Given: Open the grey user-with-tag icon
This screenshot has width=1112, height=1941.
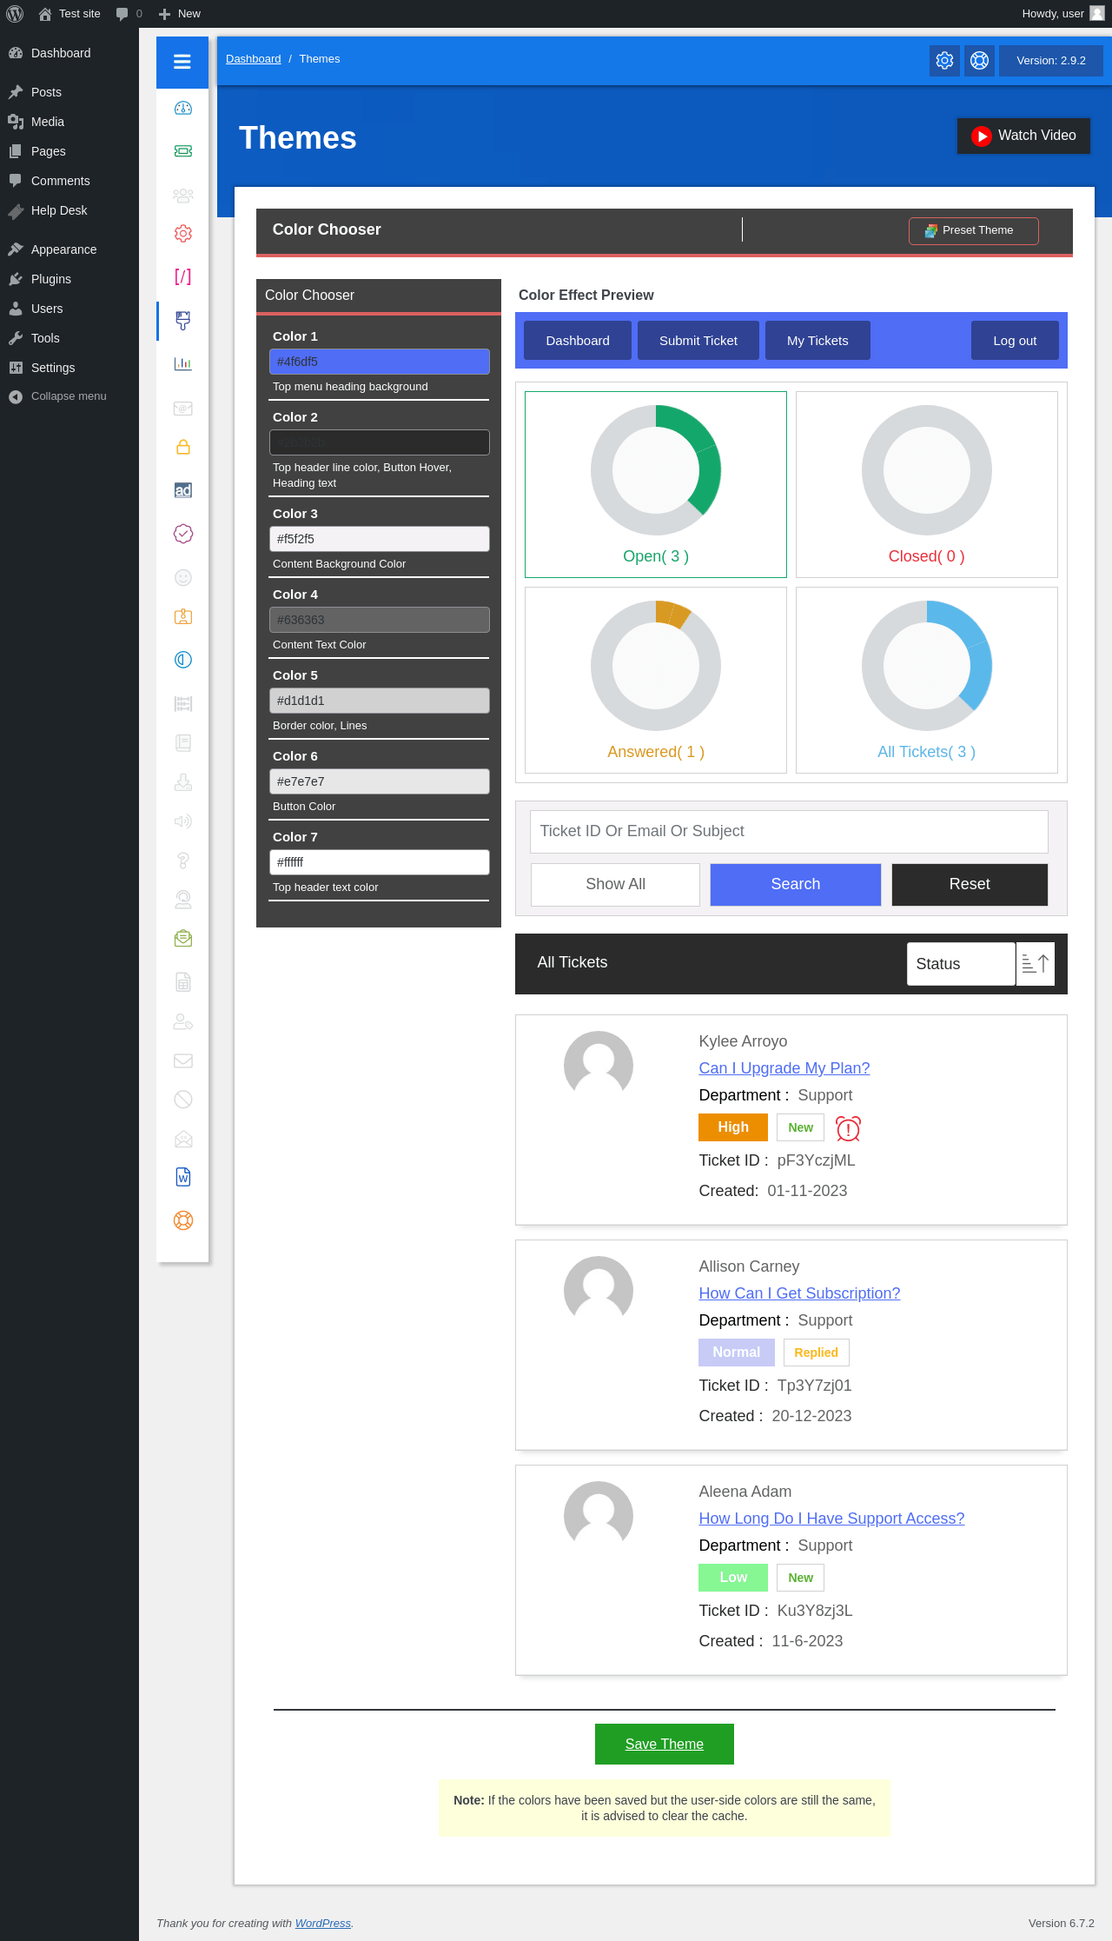Looking at the screenshot, I should (183, 1021).
